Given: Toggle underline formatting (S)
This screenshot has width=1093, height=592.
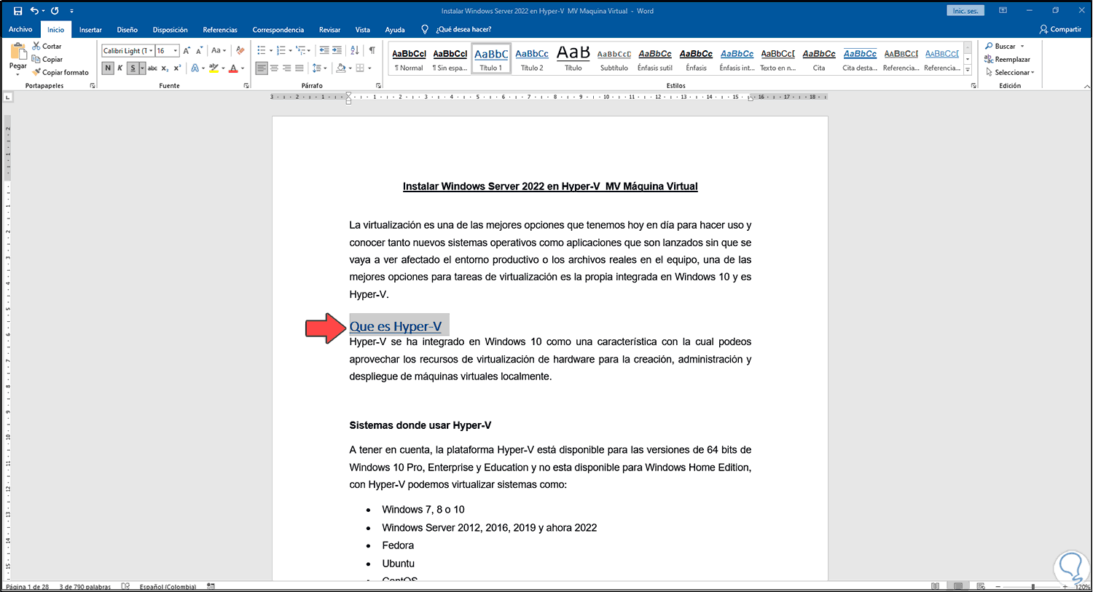Looking at the screenshot, I should click(x=132, y=68).
